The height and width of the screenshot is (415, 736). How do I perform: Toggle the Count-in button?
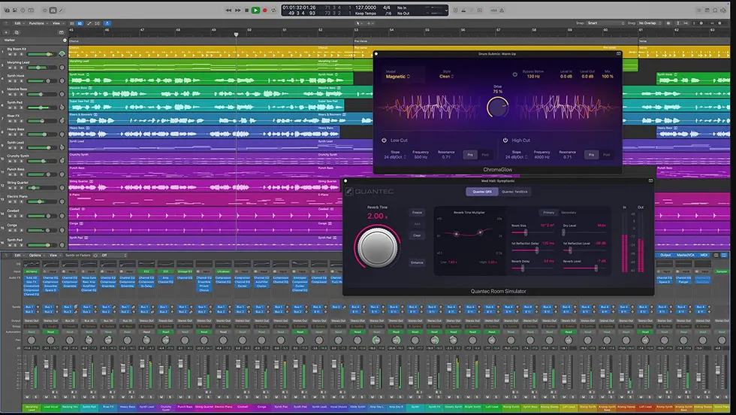[x=494, y=11]
